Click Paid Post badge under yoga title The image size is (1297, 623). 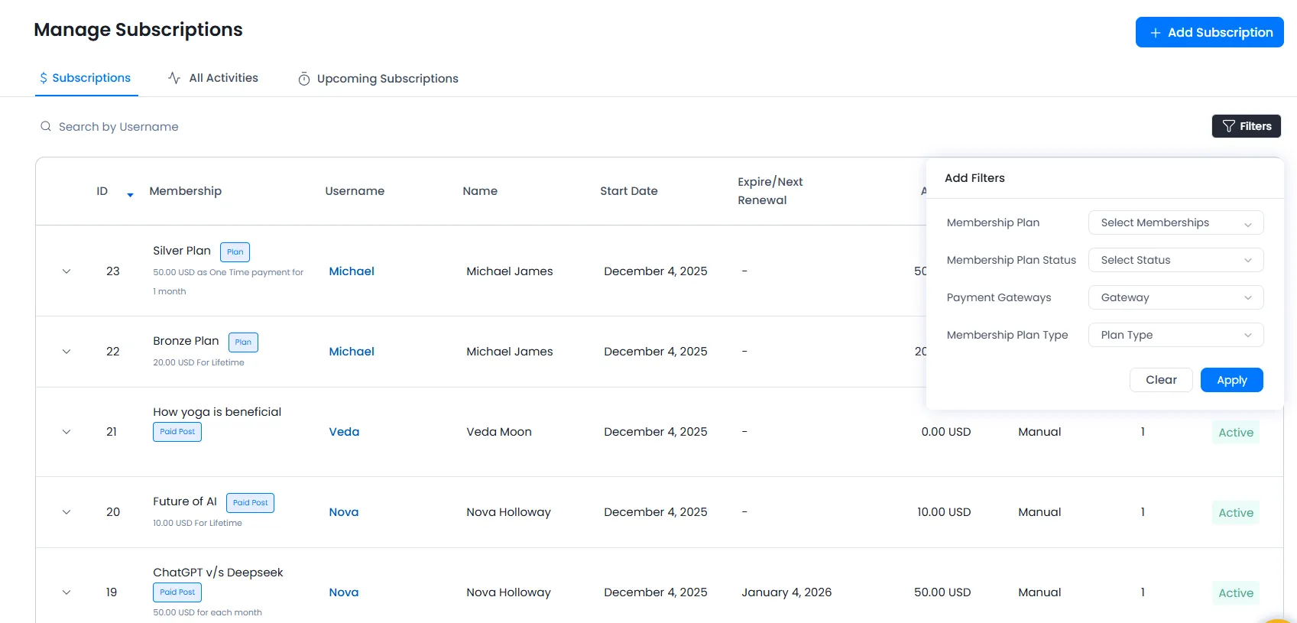pyautogui.click(x=177, y=432)
